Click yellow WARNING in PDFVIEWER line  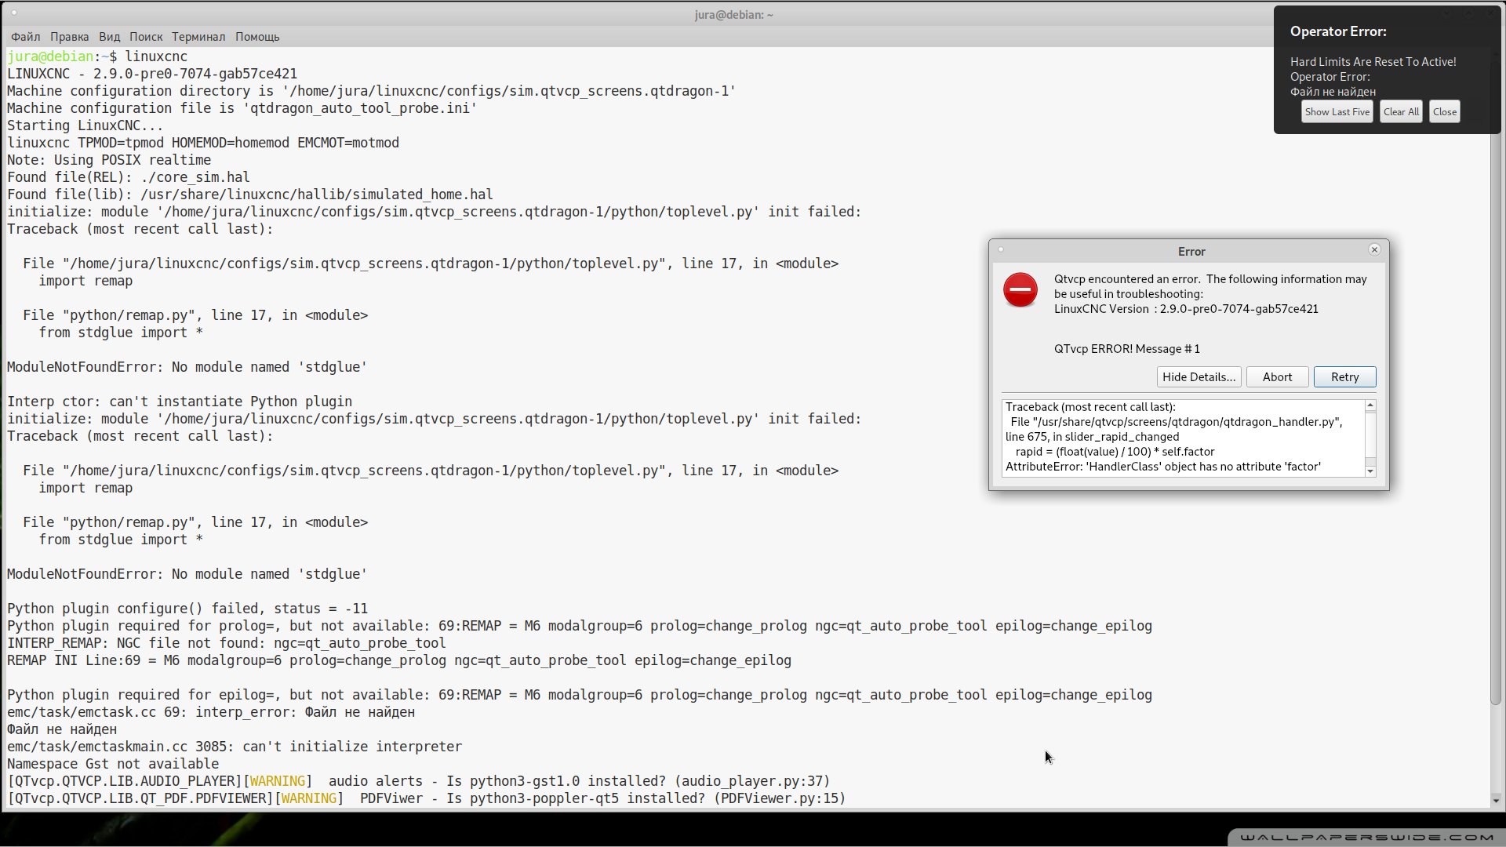[x=309, y=798]
